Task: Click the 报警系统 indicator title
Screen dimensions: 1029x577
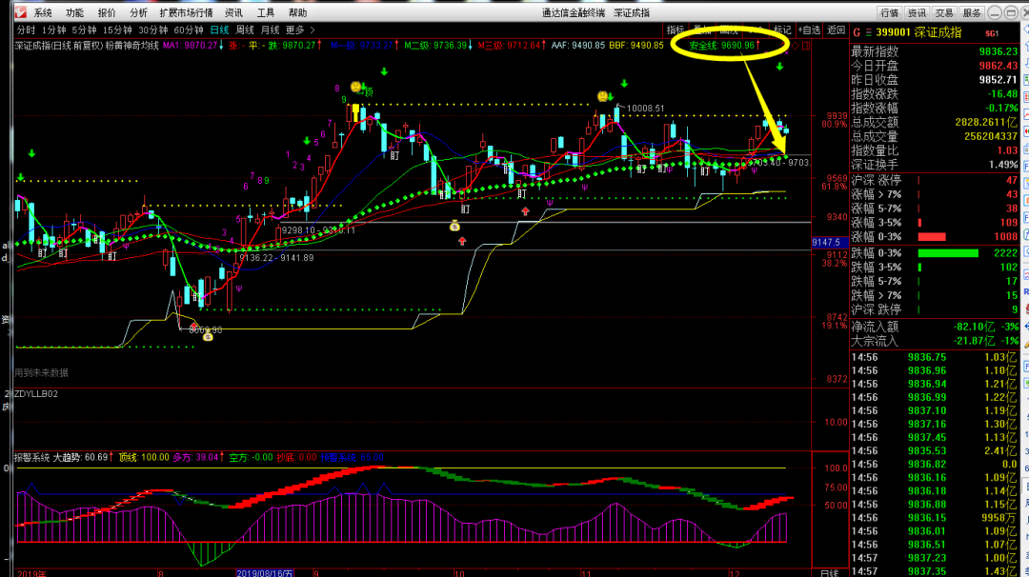Action: click(x=31, y=457)
